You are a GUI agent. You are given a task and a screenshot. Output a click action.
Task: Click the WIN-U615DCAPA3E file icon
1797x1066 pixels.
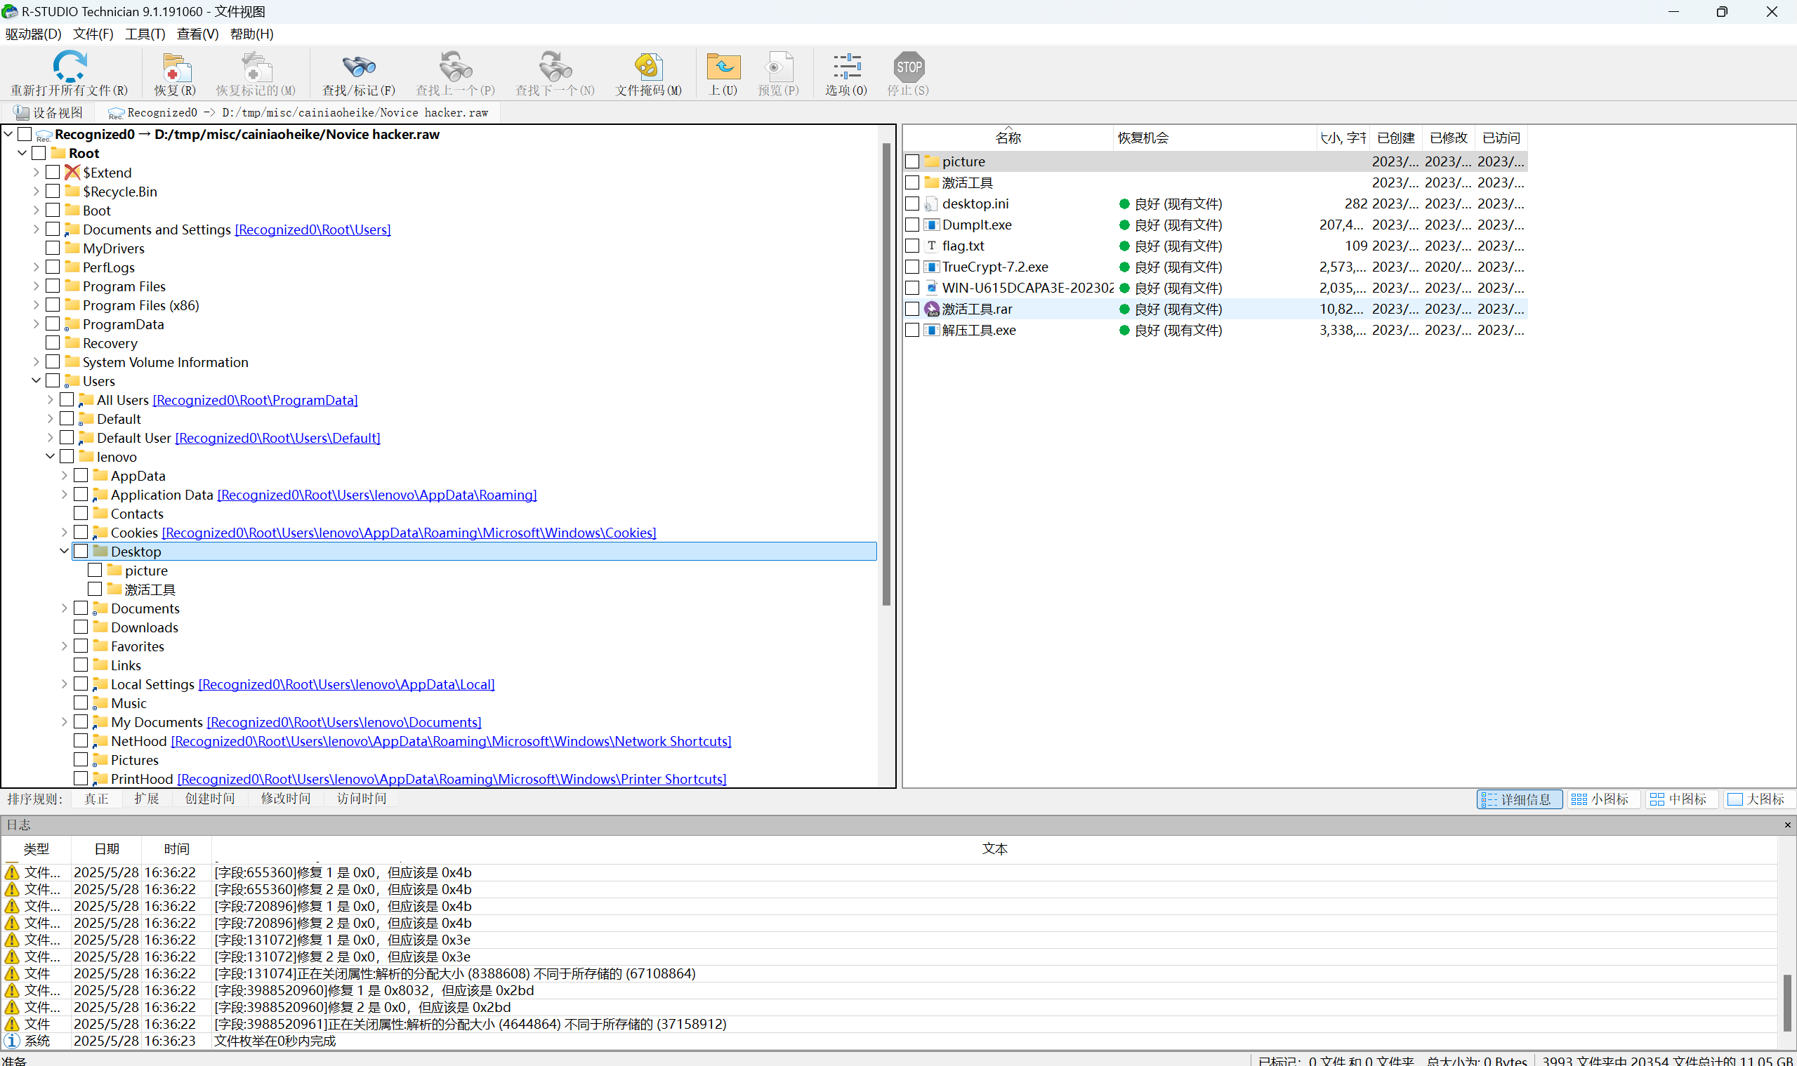[932, 288]
